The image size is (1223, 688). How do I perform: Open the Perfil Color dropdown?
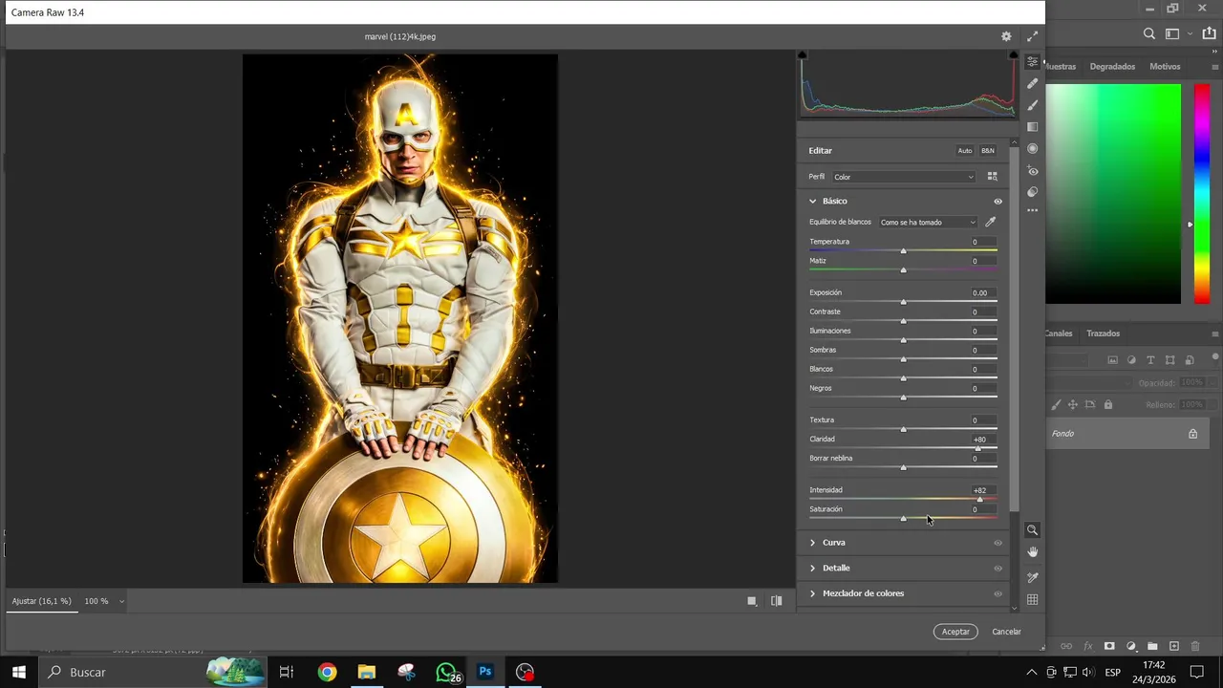tap(904, 177)
